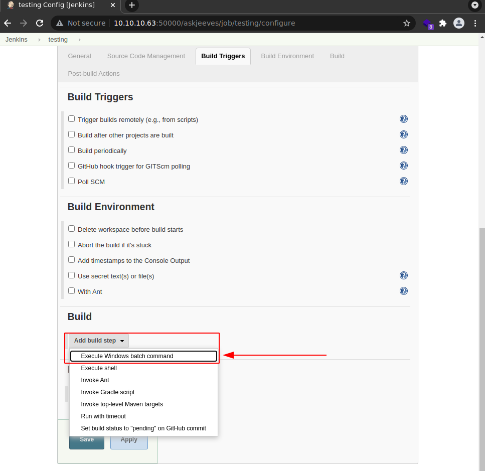
Task: Switch to Source Code Management tab
Action: click(x=146, y=56)
